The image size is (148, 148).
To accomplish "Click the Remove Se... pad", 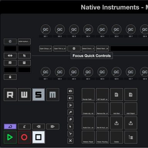I will (103, 109).
